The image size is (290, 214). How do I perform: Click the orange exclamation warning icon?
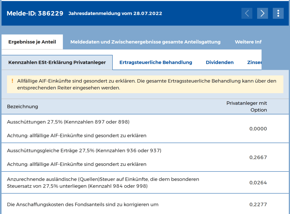click(x=12, y=81)
